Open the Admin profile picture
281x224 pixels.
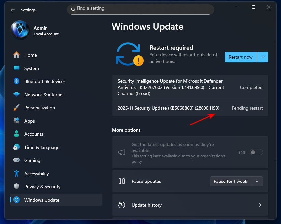click(x=20, y=30)
